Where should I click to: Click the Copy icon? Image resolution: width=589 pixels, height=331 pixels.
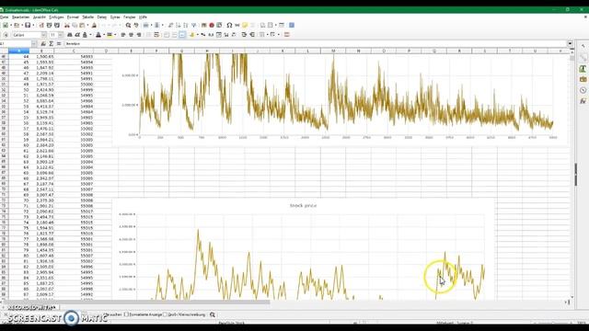(75, 25)
